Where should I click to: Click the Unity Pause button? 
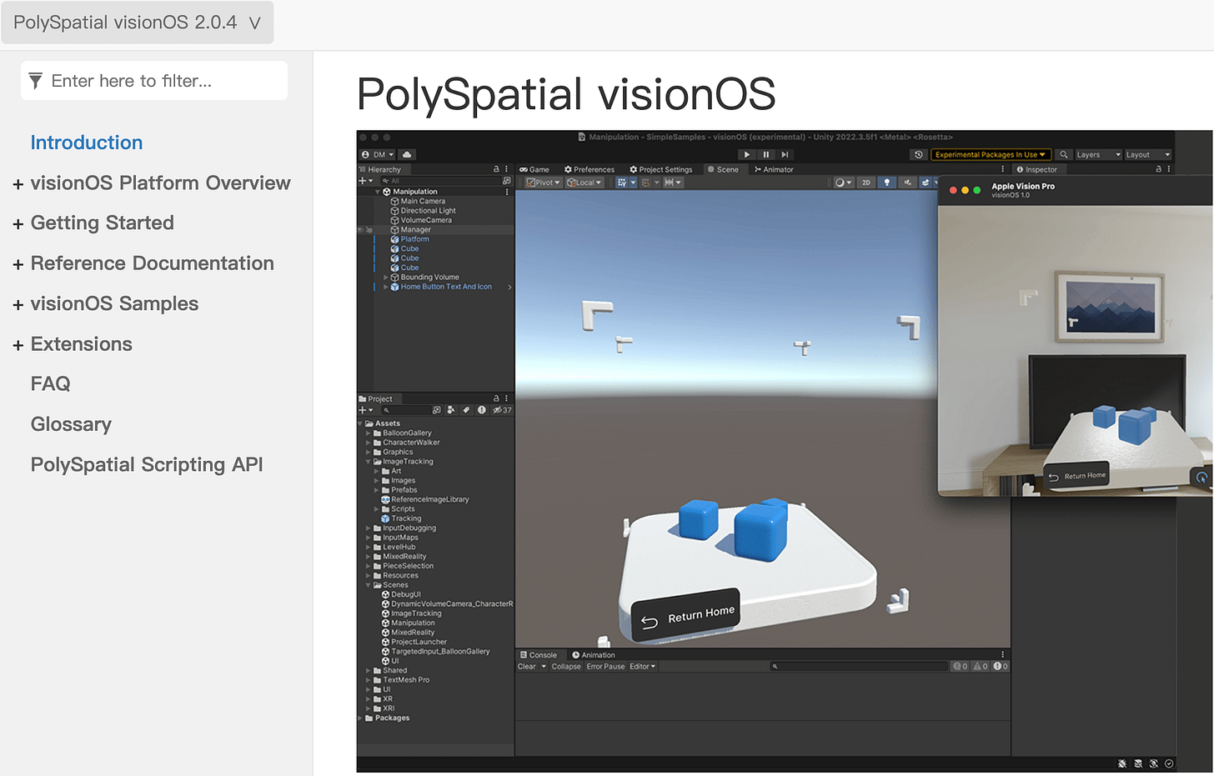(765, 154)
